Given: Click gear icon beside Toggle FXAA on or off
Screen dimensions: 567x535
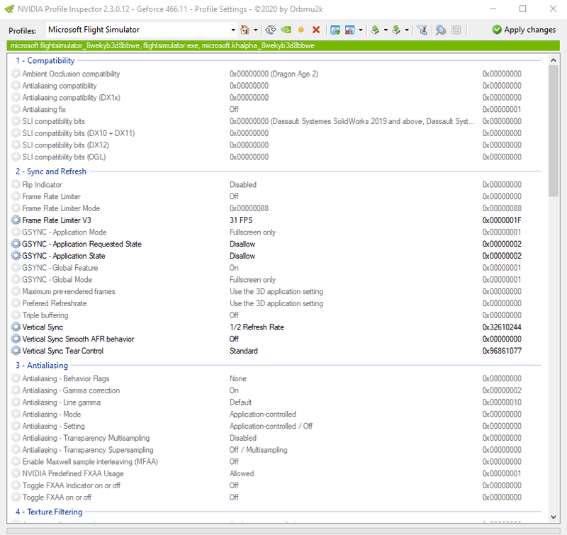Looking at the screenshot, I should pyautogui.click(x=16, y=497).
